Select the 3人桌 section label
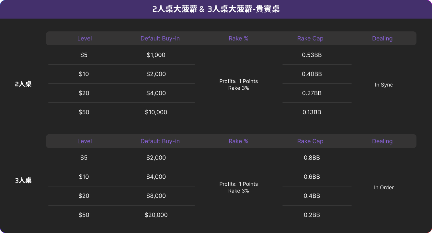 click(23, 181)
